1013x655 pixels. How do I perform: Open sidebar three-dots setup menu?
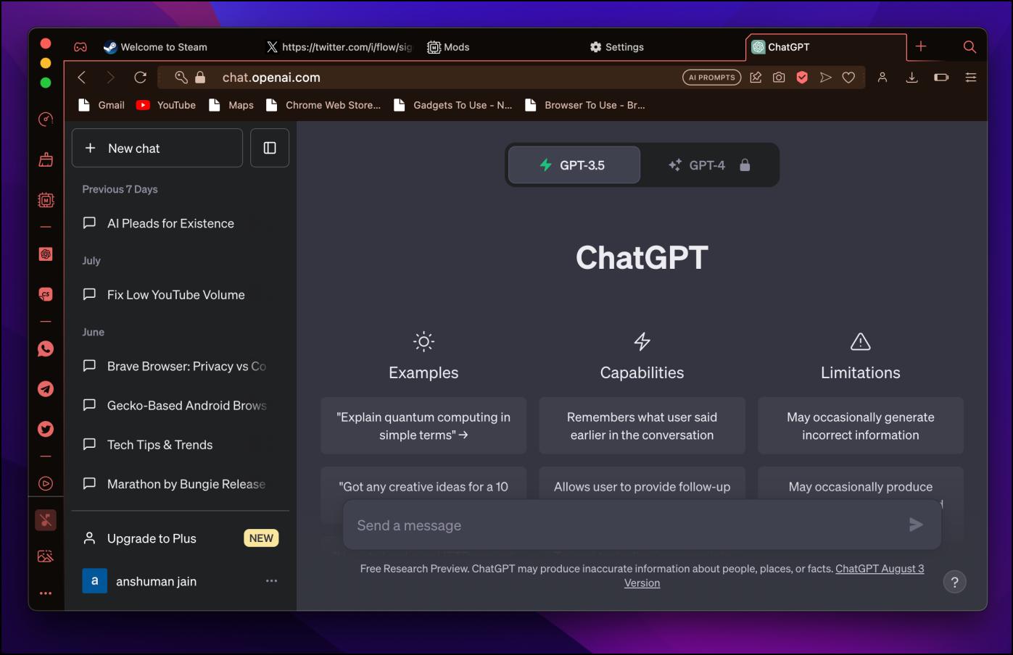click(x=46, y=593)
